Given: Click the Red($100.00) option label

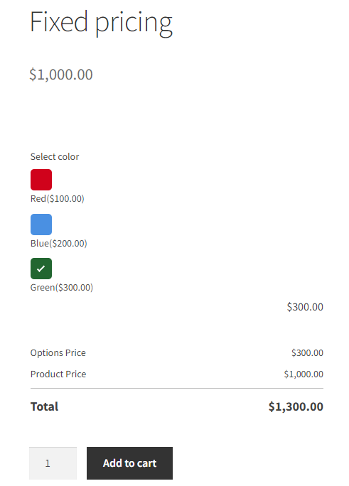Looking at the screenshot, I should coord(58,199).
